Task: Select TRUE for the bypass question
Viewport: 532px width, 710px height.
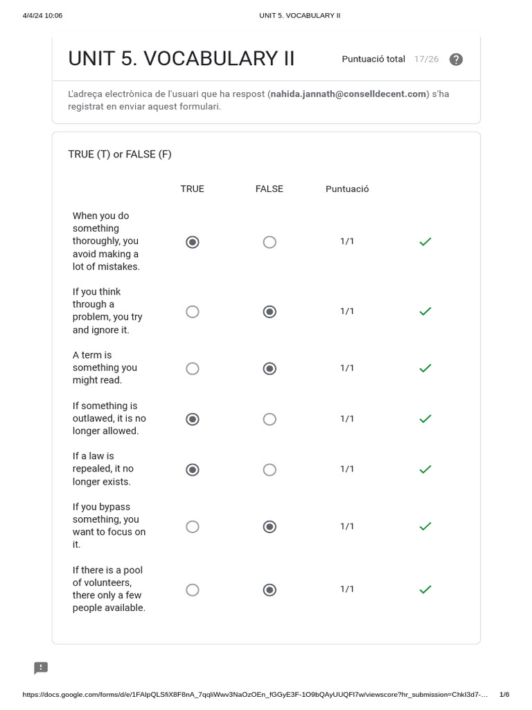Action: (x=193, y=526)
